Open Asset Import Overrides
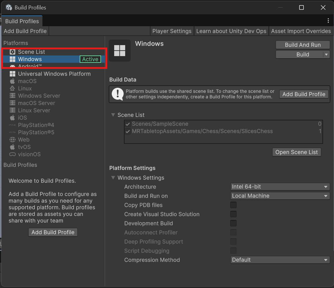This screenshot has width=334, height=288. point(301,31)
